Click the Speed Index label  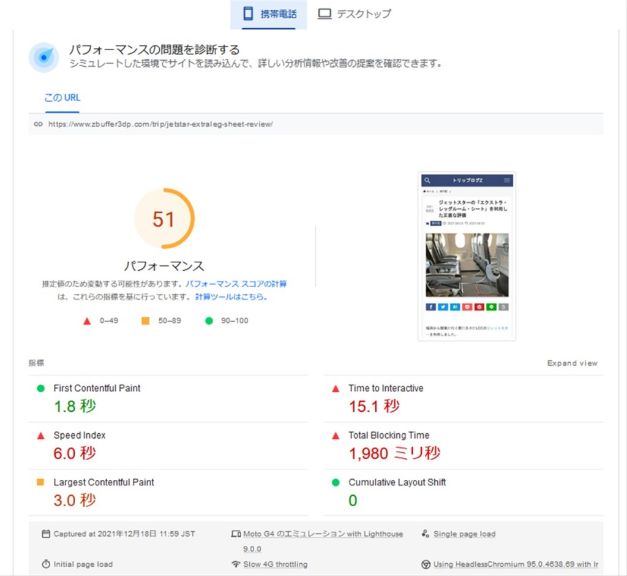click(x=80, y=435)
